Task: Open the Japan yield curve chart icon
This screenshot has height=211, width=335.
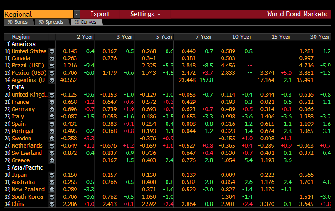Action: pos(52,175)
